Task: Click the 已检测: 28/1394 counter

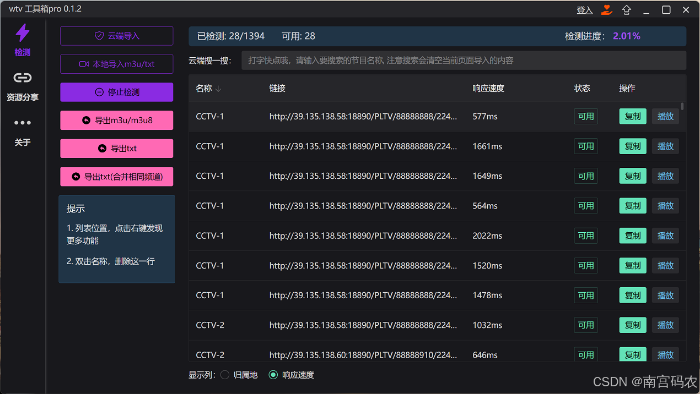Action: [231, 36]
